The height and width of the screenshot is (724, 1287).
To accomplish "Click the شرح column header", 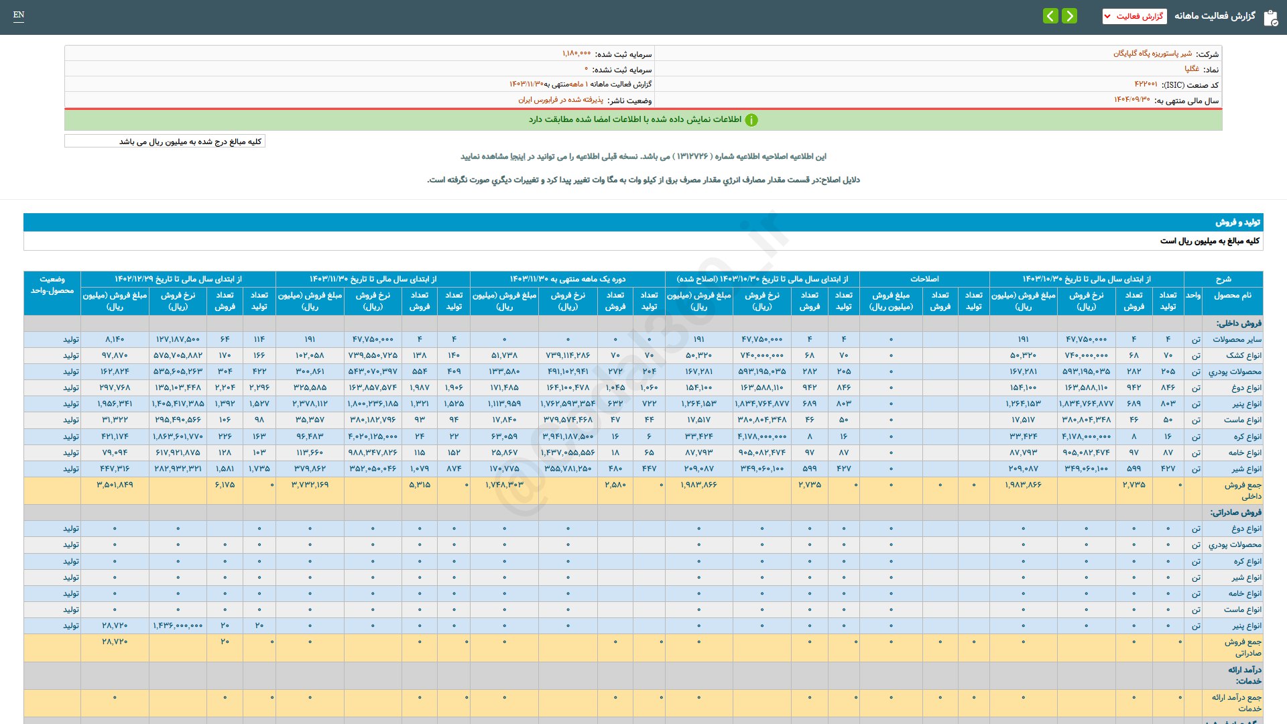I will click(1223, 279).
